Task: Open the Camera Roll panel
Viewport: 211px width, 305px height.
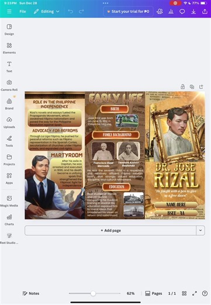Action: (9, 85)
